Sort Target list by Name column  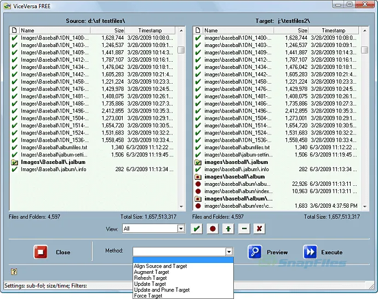238,30
